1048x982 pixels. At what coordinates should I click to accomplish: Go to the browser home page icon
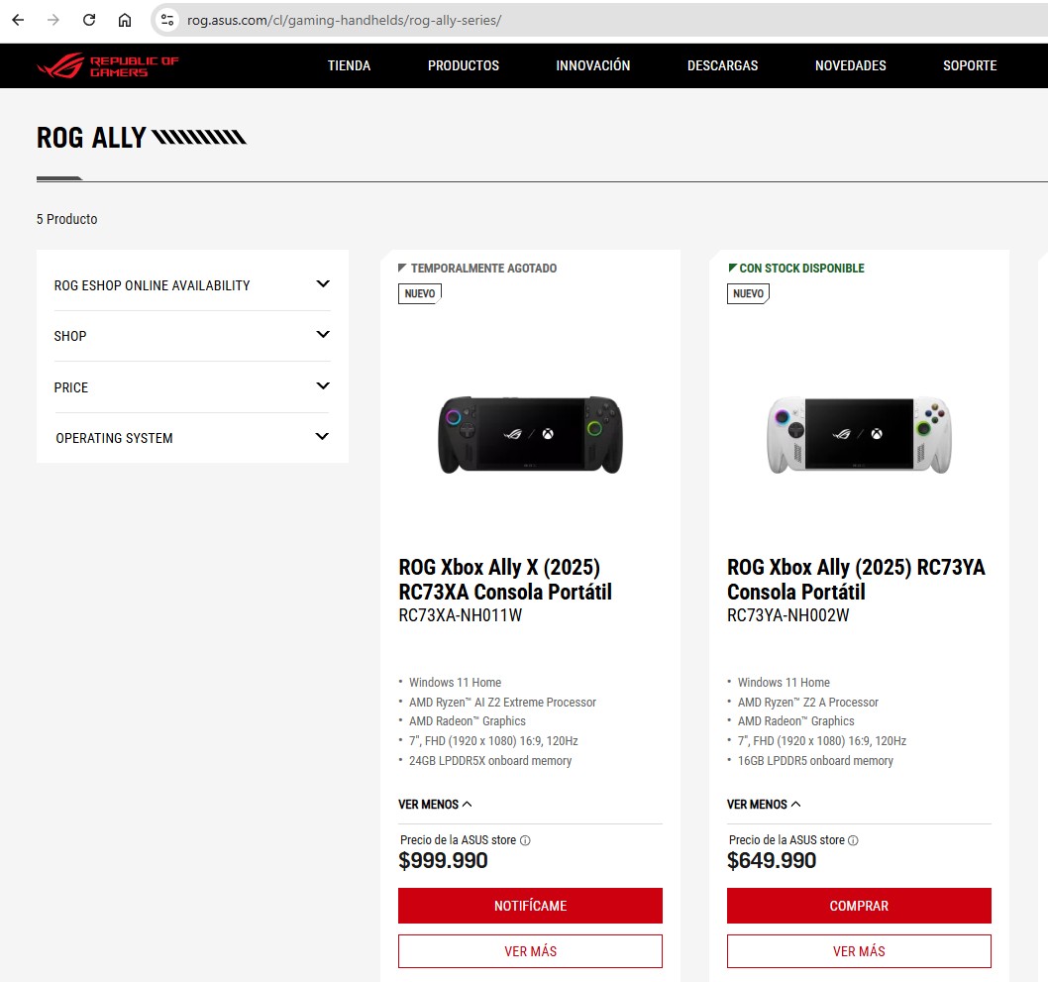pos(125,20)
